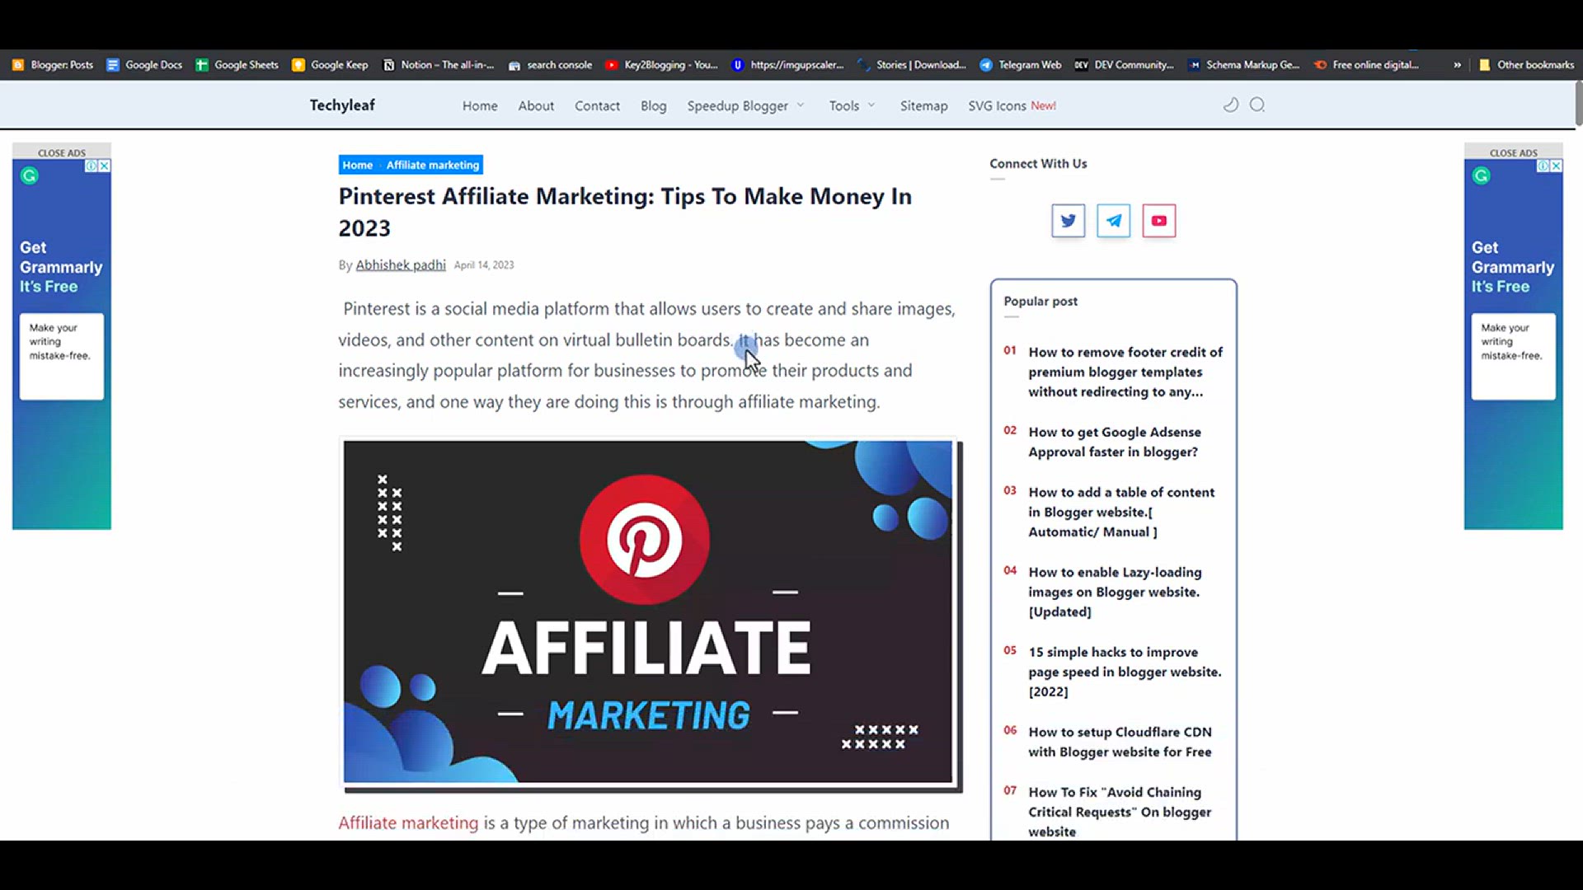Click CLOSE ADS above right banner

pos(1513,152)
